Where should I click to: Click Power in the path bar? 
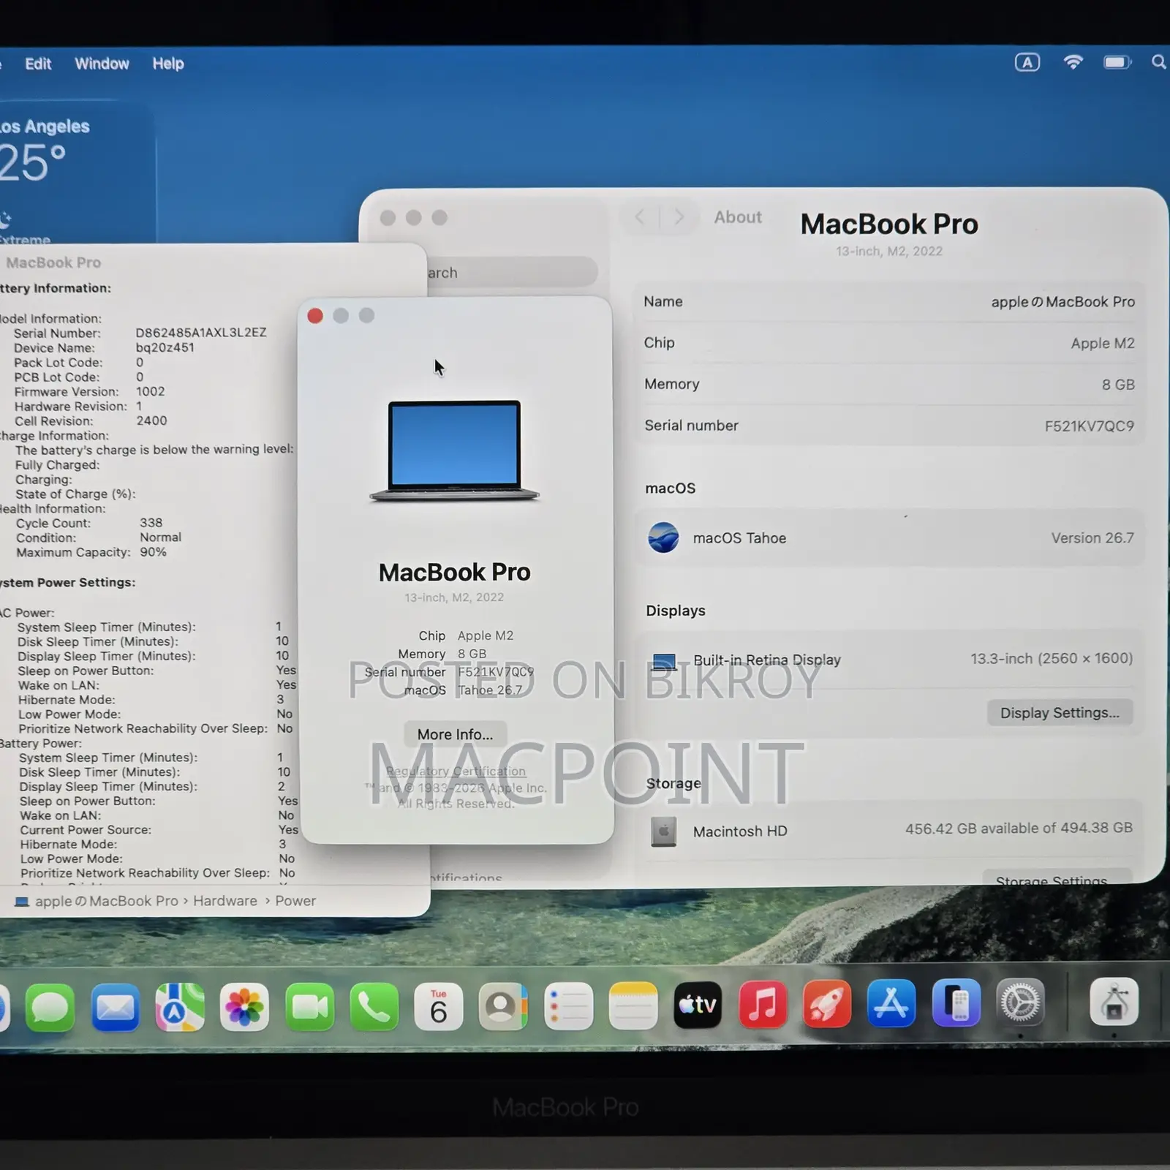(x=295, y=901)
